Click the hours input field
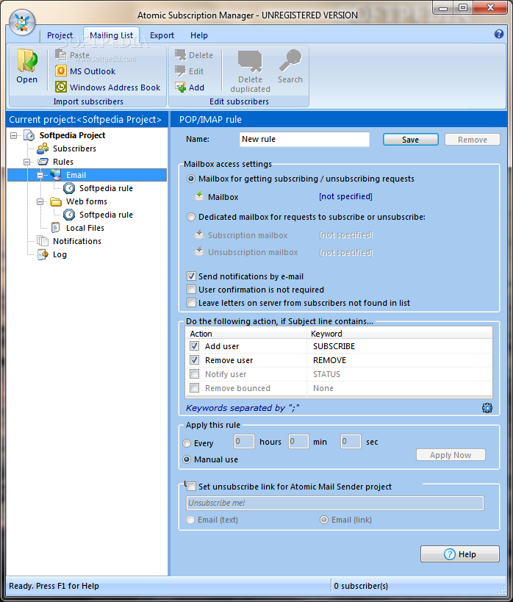The height and width of the screenshot is (602, 513). [244, 442]
